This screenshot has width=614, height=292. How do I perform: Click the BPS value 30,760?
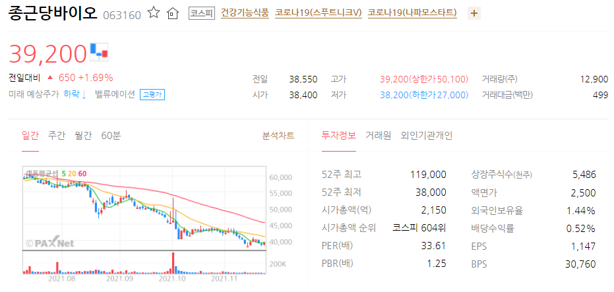pyautogui.click(x=581, y=264)
